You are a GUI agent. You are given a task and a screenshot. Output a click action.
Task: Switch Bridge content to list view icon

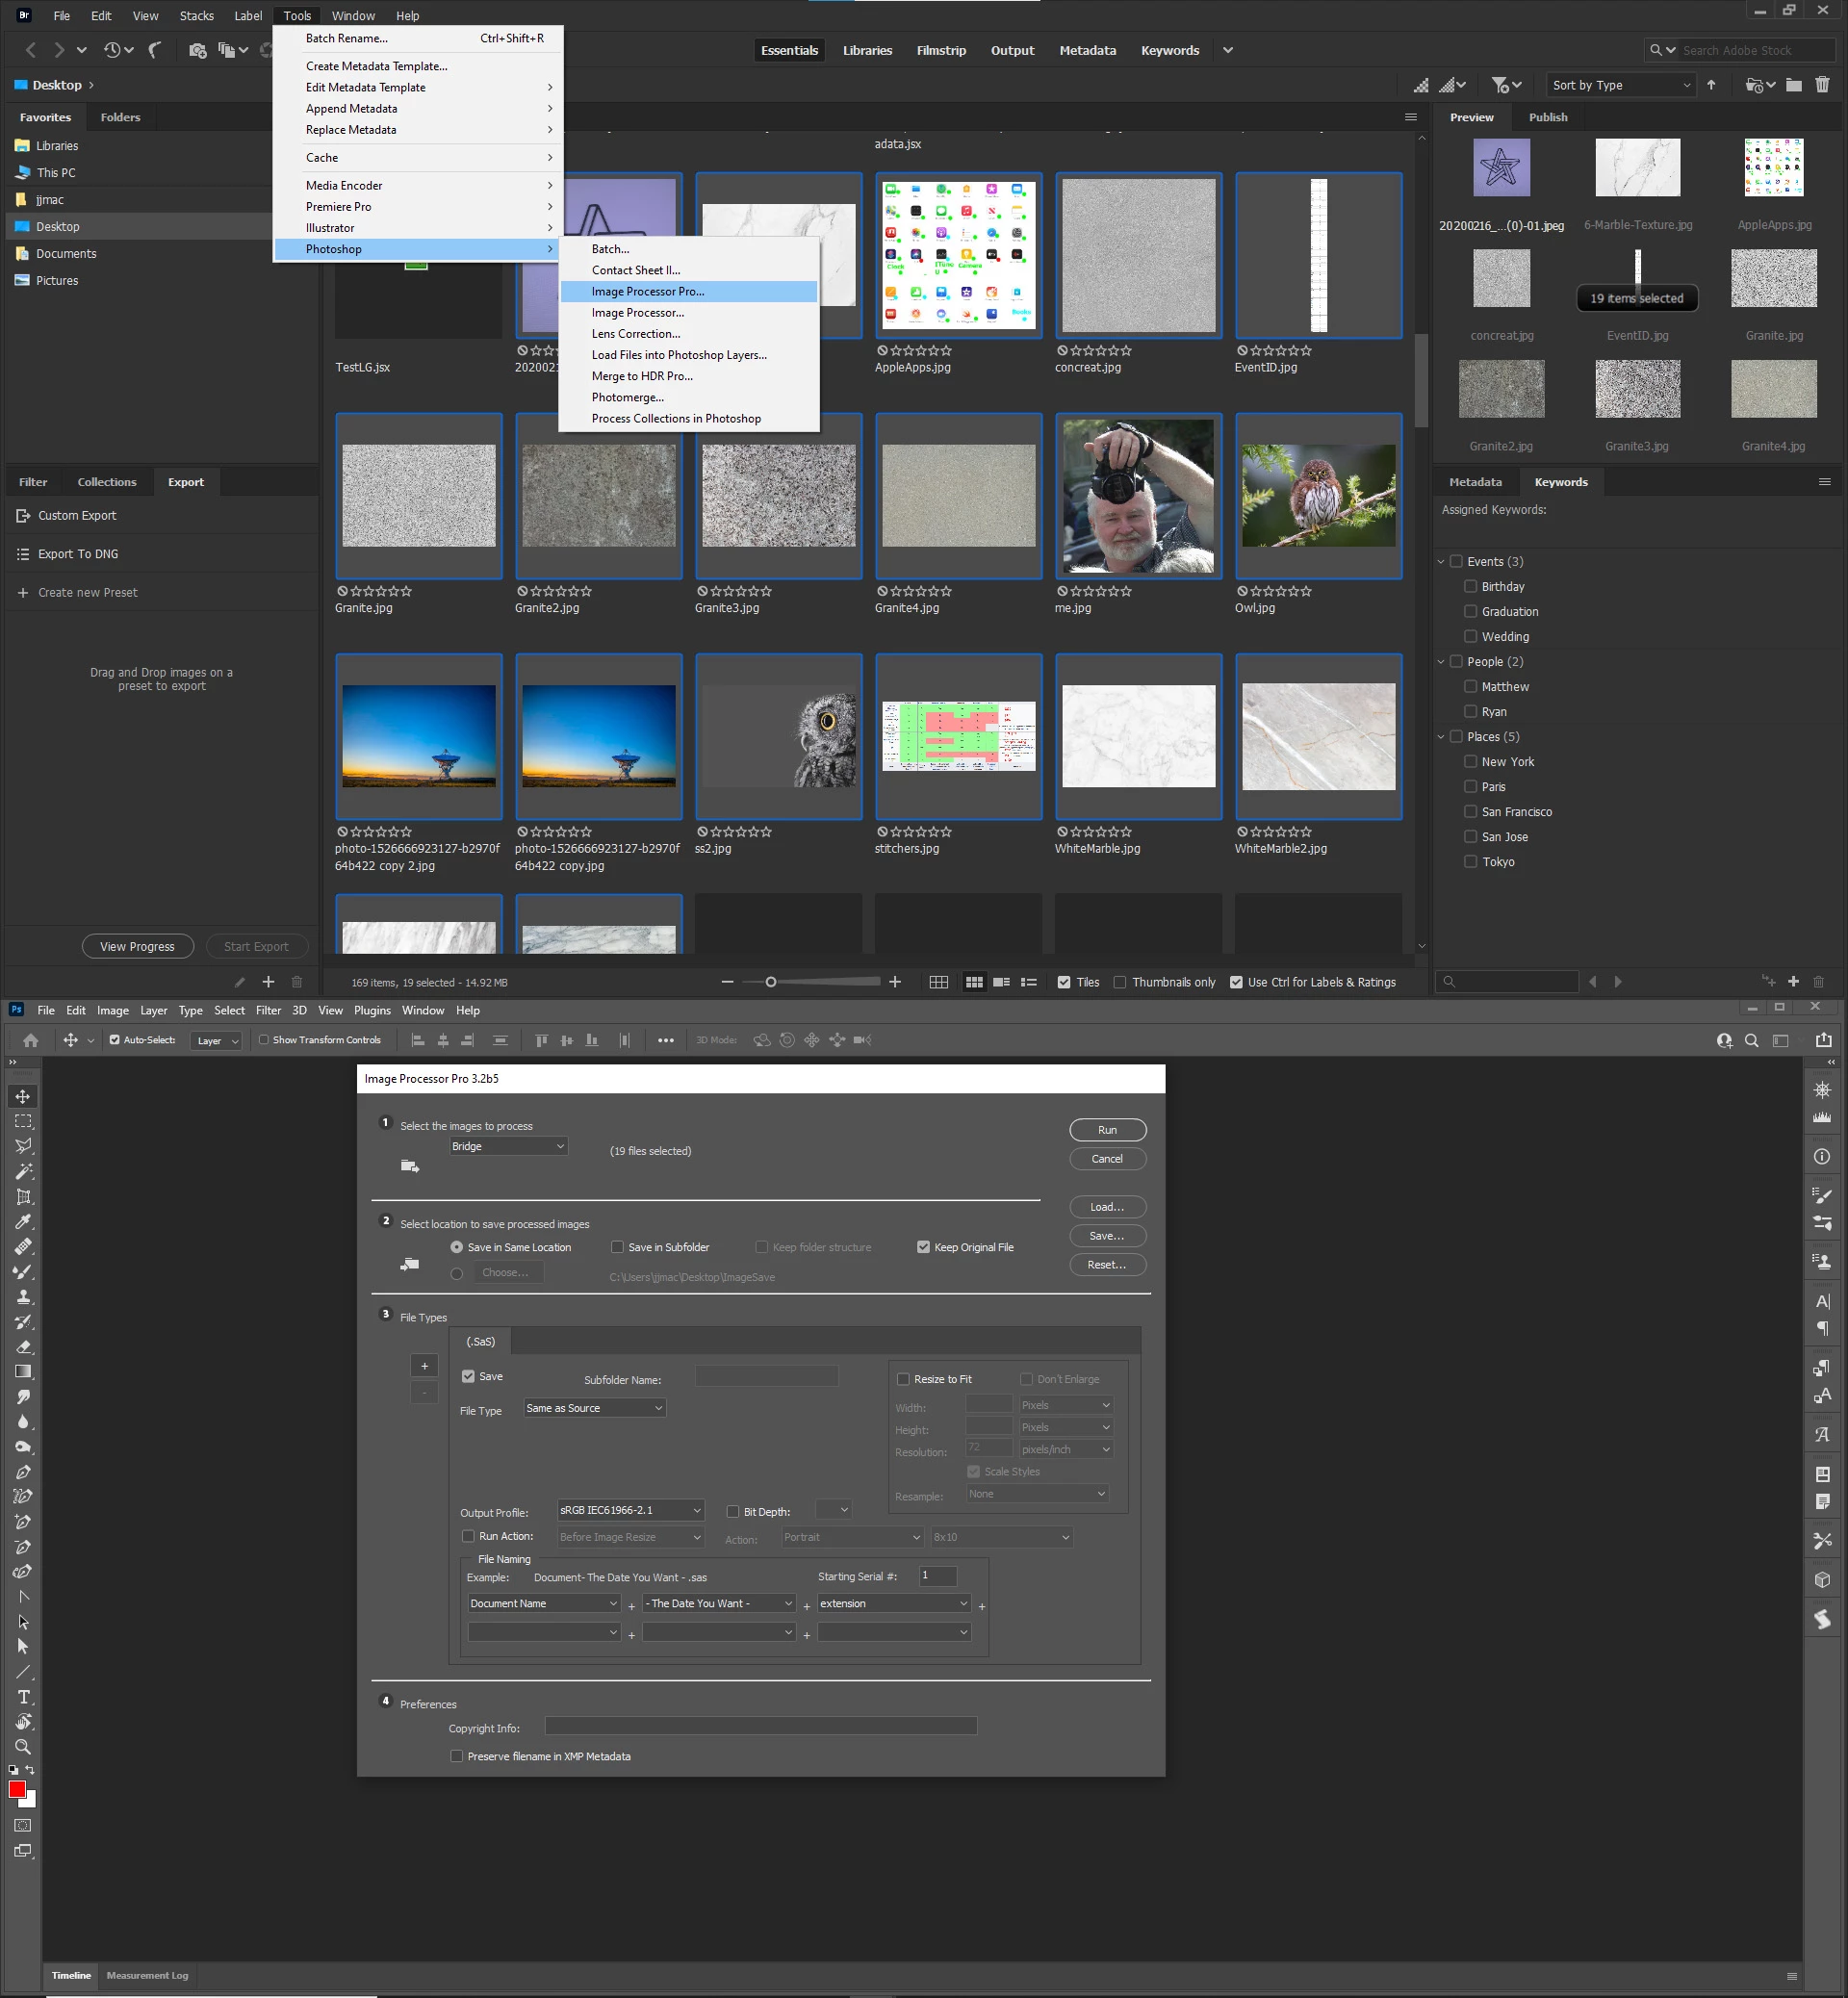click(x=1028, y=982)
